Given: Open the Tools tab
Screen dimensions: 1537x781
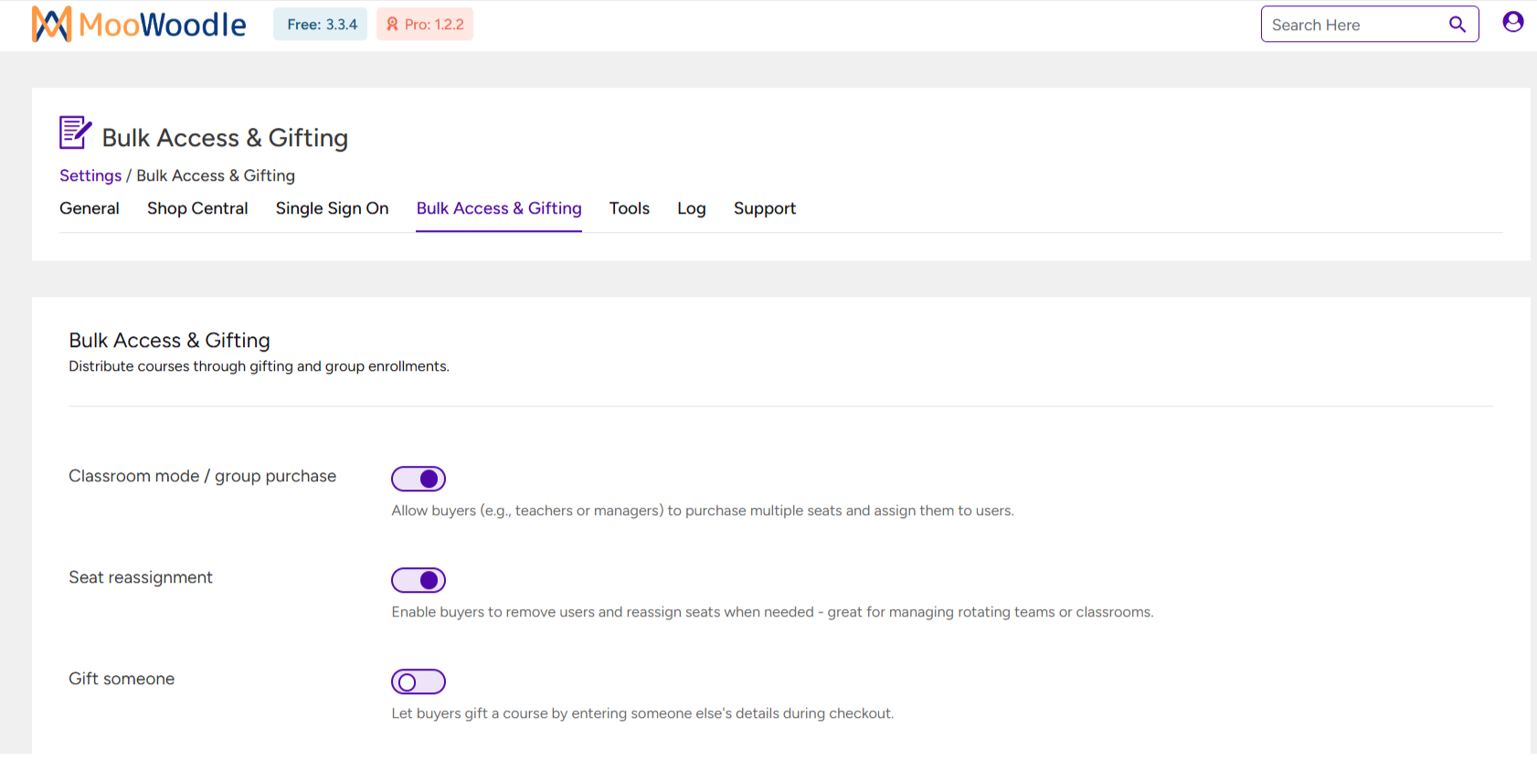Looking at the screenshot, I should pos(630,208).
